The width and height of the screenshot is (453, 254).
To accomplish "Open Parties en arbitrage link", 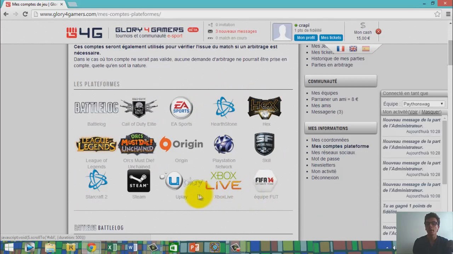I will (332, 65).
